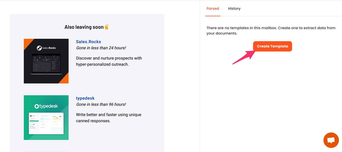Follow the typedesk title link
The height and width of the screenshot is (152, 342).
tap(85, 98)
